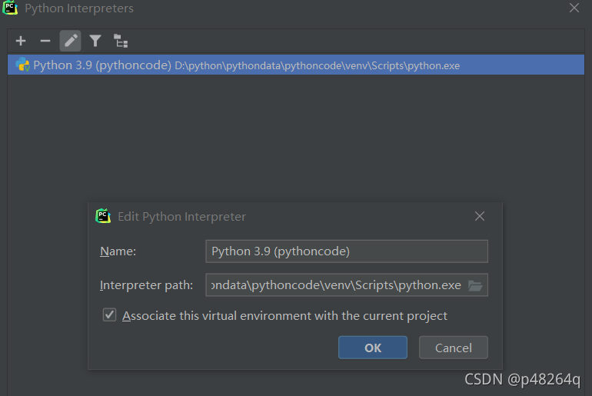Close the Edit Python Interpreter dialog
The image size is (592, 396).
480,216
